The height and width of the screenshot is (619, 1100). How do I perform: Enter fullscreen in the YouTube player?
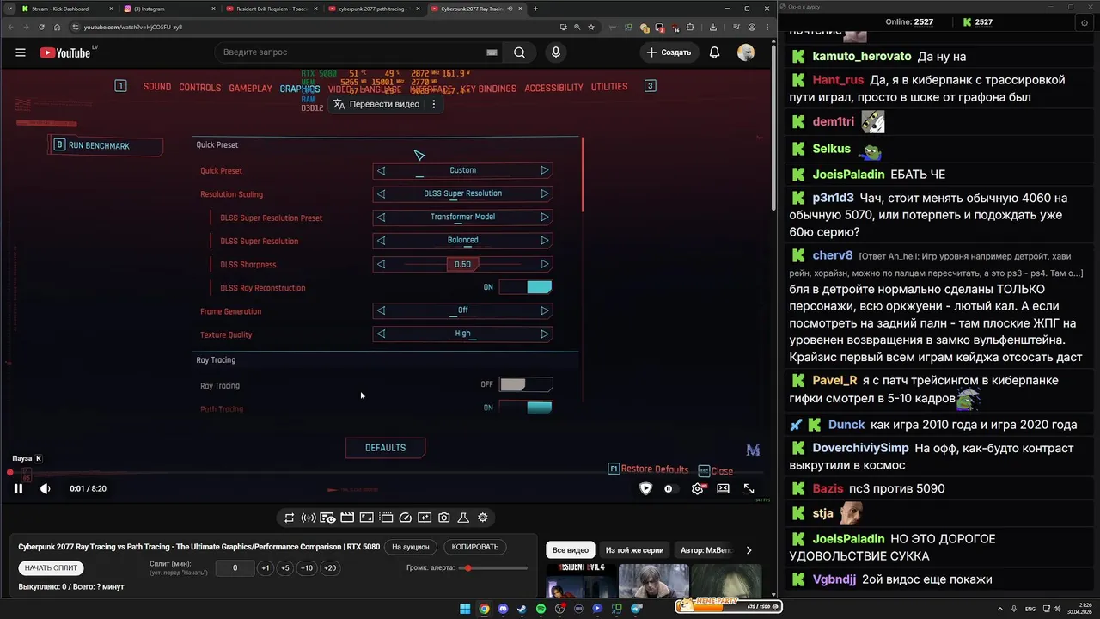pos(749,488)
